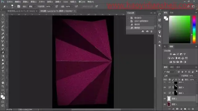
Task: Toggle lock image pixels brush icon
Action: pyautogui.click(x=173, y=80)
